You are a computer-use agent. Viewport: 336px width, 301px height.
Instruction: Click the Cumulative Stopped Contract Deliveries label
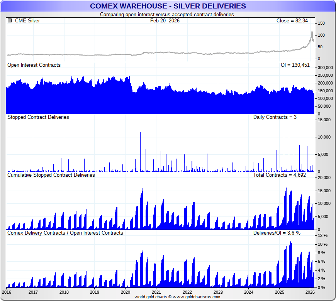click(x=51, y=175)
